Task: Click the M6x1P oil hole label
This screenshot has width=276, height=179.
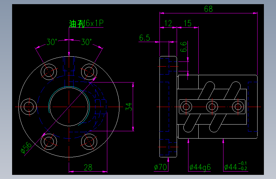Action: coord(86,24)
